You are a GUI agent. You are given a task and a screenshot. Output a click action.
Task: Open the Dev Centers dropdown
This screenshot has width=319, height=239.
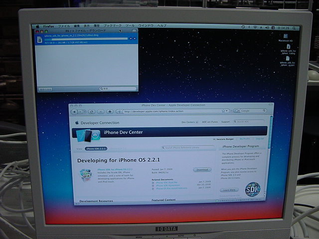coord(189,122)
